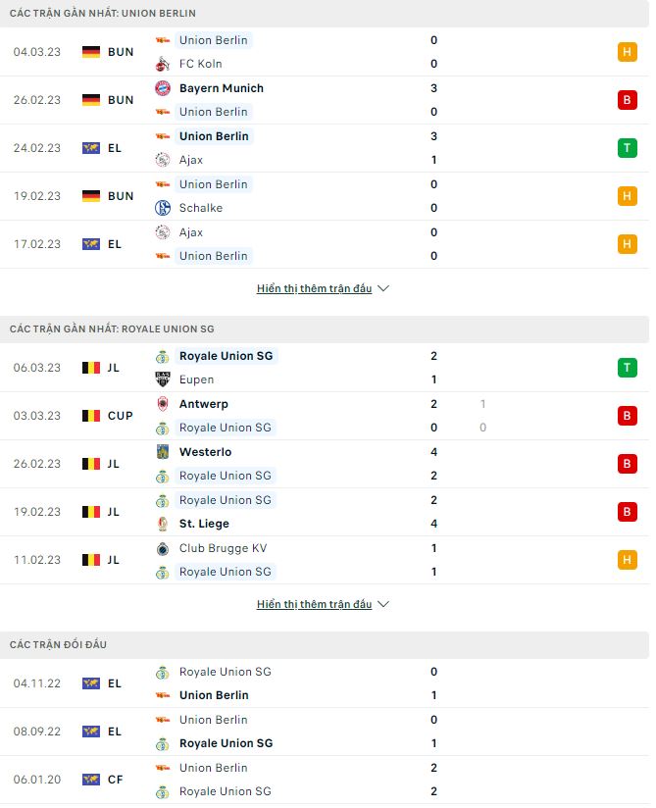Open the Antwerp club badge

pos(163,404)
